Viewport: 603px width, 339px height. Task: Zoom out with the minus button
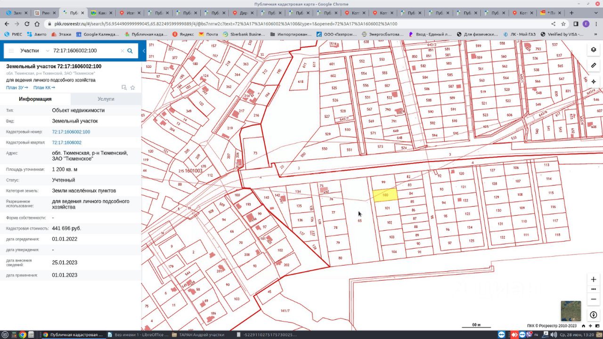click(x=594, y=299)
